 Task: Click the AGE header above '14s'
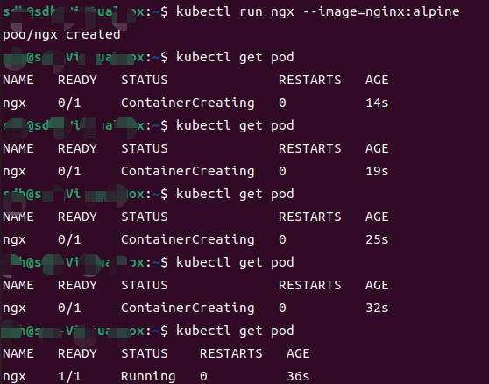point(377,80)
